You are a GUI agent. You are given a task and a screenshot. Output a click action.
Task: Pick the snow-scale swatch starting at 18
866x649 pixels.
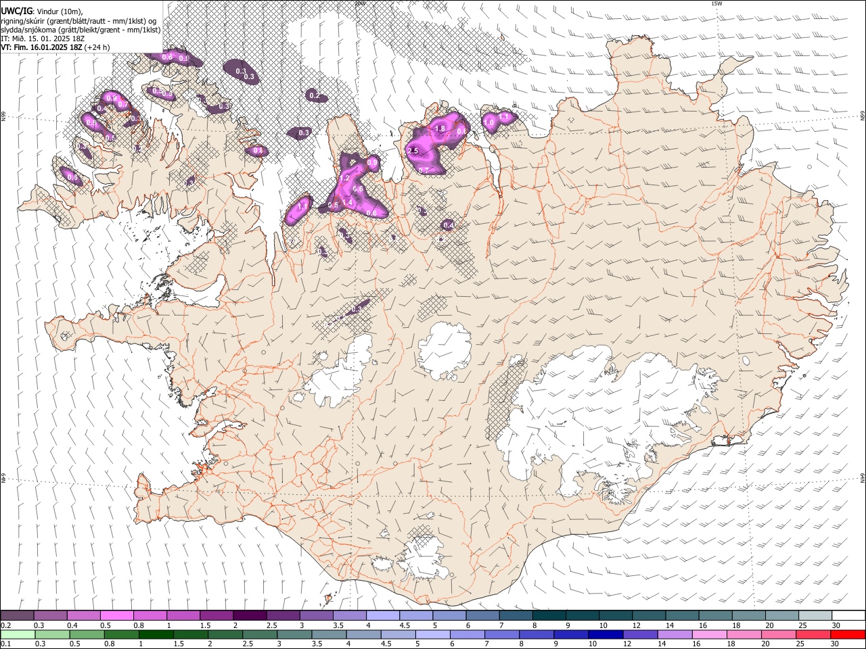749,615
